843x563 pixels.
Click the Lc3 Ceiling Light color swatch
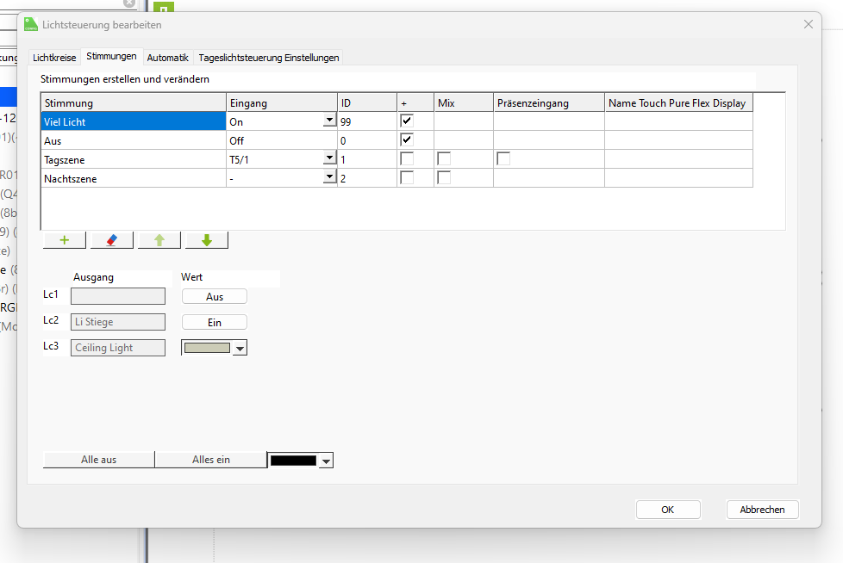point(207,348)
